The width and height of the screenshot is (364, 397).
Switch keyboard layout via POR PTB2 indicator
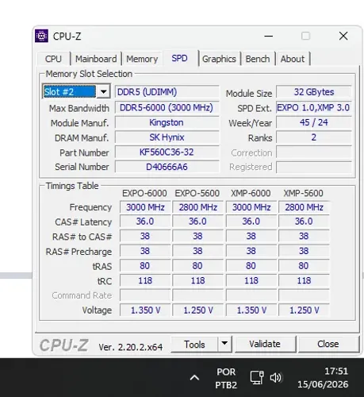click(x=226, y=378)
